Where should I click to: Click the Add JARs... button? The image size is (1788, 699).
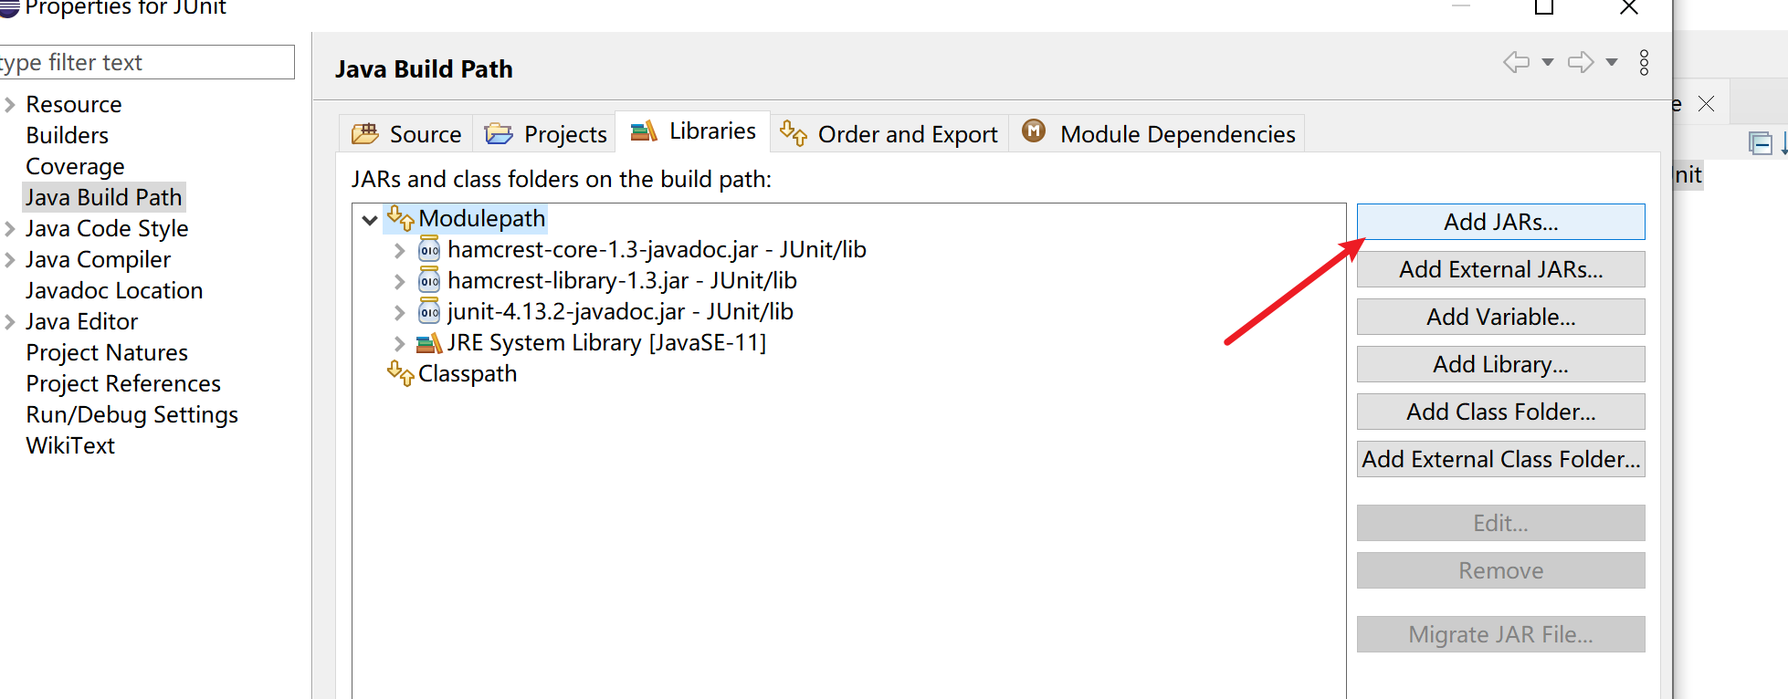pyautogui.click(x=1500, y=222)
